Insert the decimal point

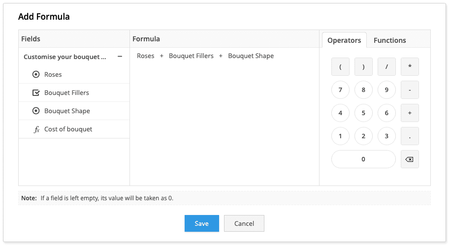point(410,136)
